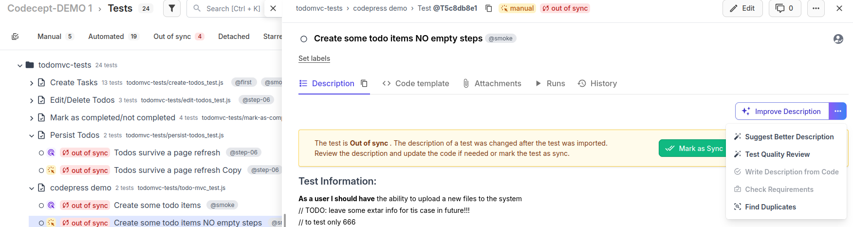Copy the test ID icon
Image resolution: width=853 pixels, height=227 pixels.
click(489, 8)
